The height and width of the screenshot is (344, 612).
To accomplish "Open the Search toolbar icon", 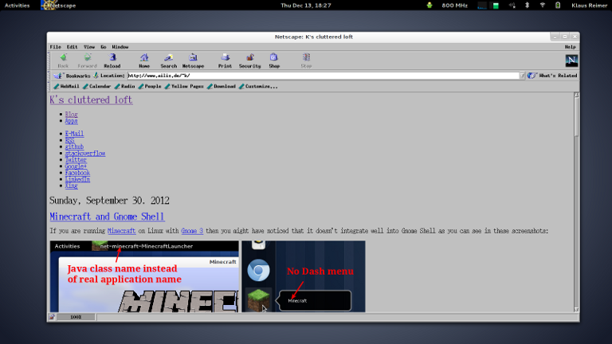I will 169,61.
